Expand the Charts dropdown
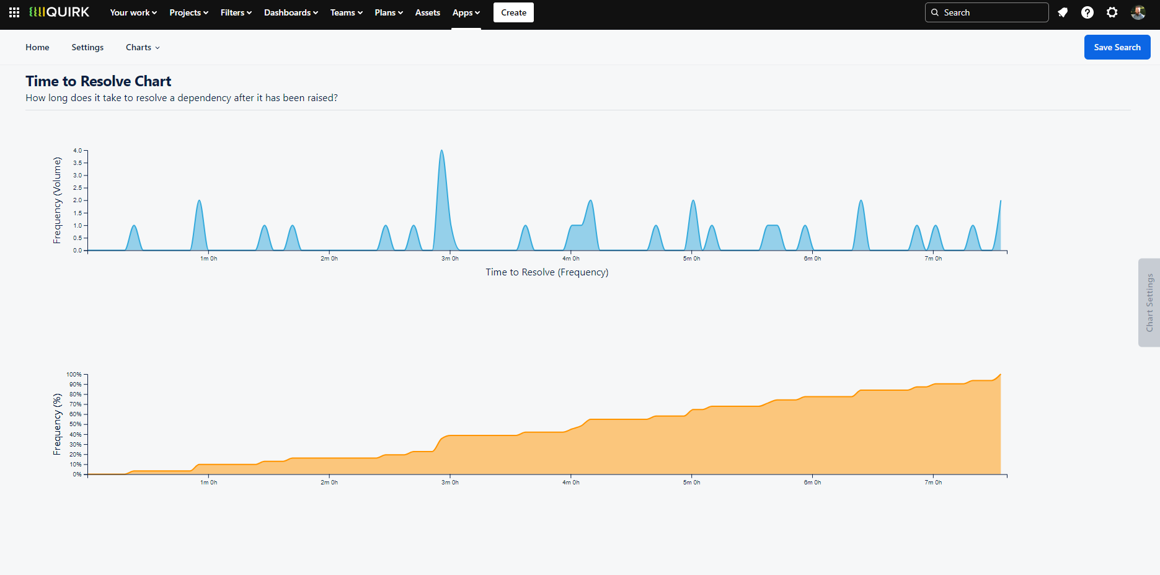Screen dimensions: 1160x575 click(x=143, y=47)
